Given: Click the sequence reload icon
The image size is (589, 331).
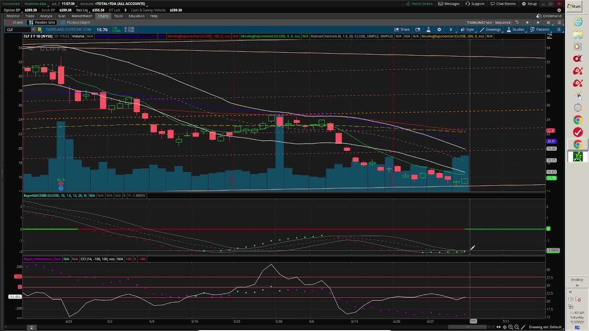Looking at the screenshot, I should (516, 23).
